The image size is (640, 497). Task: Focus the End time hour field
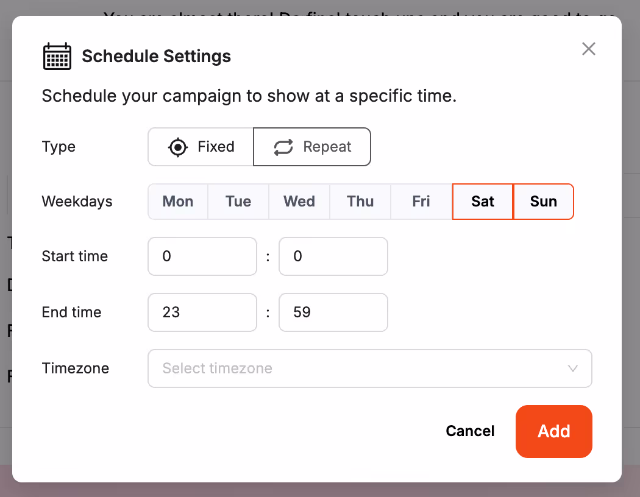202,312
